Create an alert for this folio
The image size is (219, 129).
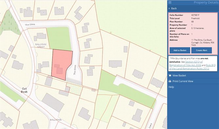tap(201, 50)
